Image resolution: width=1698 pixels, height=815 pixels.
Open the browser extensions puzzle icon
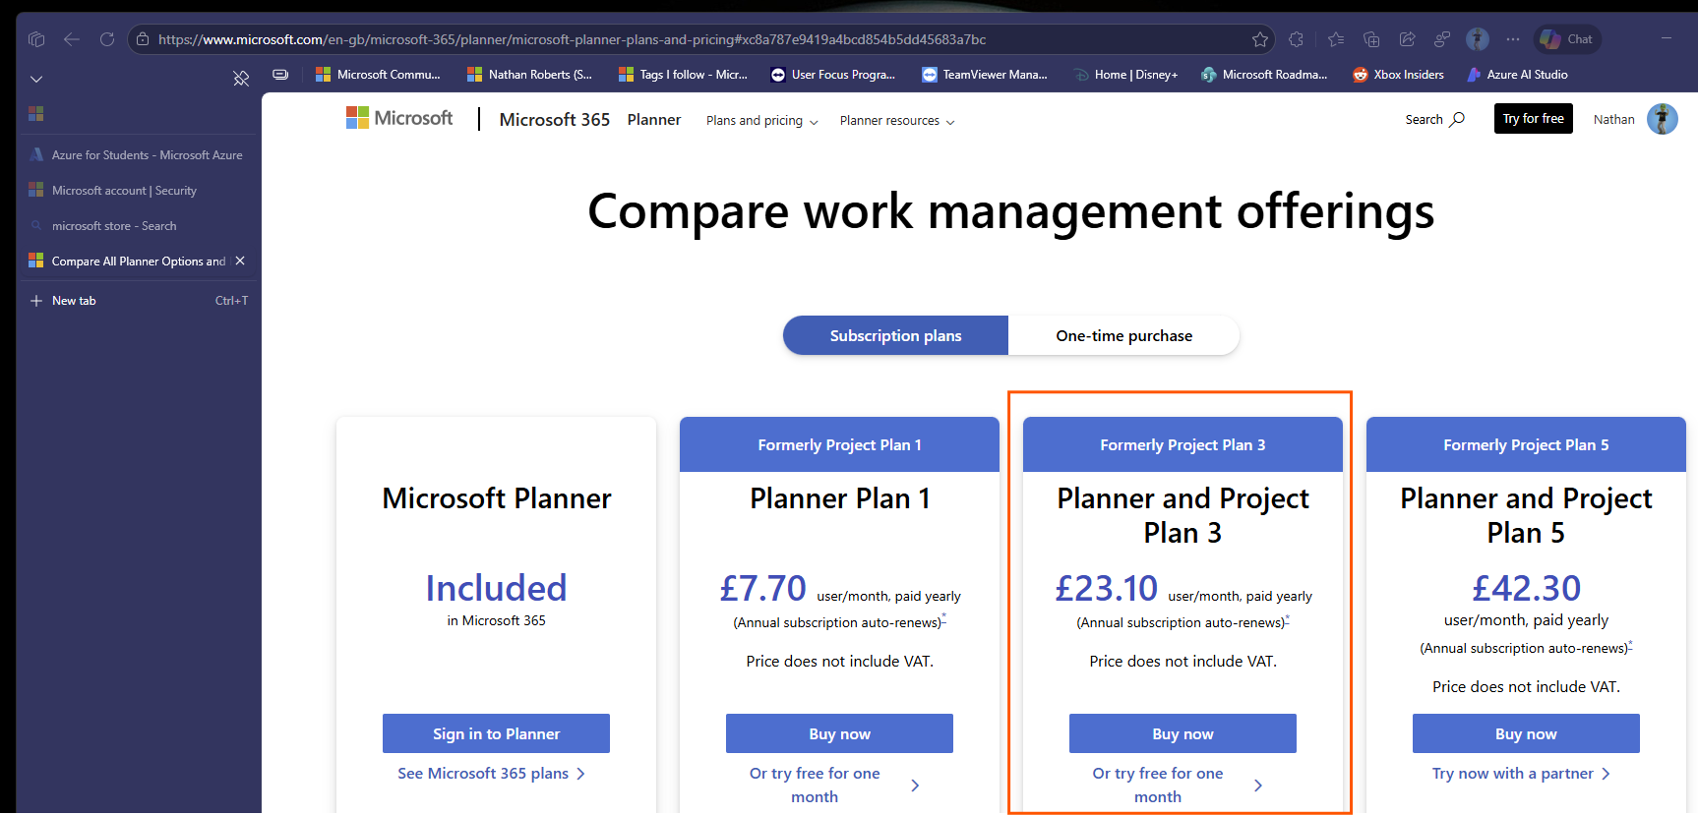click(1297, 39)
